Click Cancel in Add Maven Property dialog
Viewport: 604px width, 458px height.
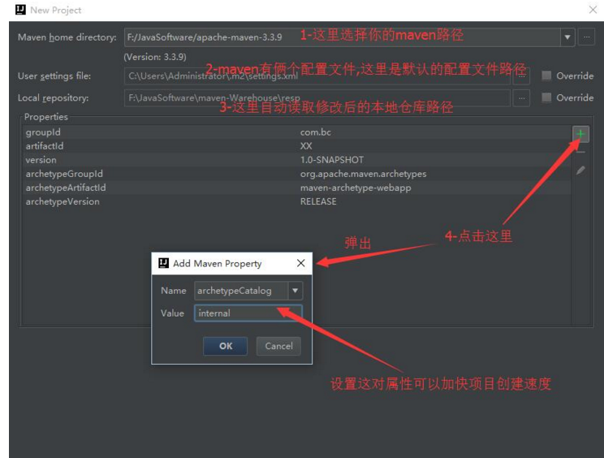(278, 346)
